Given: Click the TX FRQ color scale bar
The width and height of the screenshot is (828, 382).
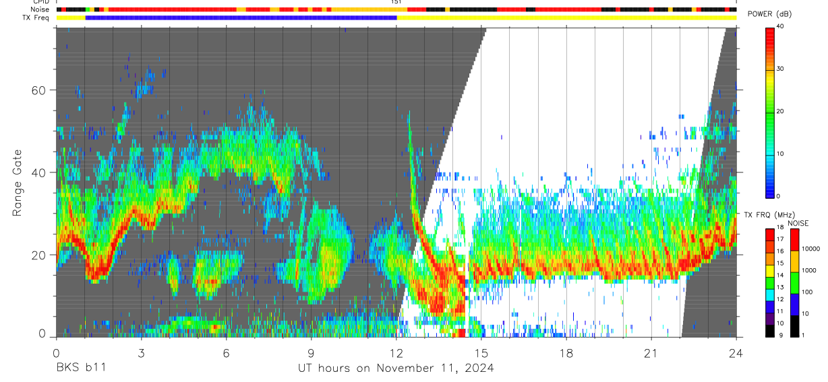Looking at the screenshot, I should tap(769, 282).
